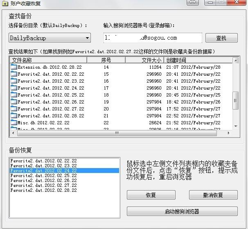Click the folder icon beside Misc.db.2012.02.22.22

click(x=14, y=123)
